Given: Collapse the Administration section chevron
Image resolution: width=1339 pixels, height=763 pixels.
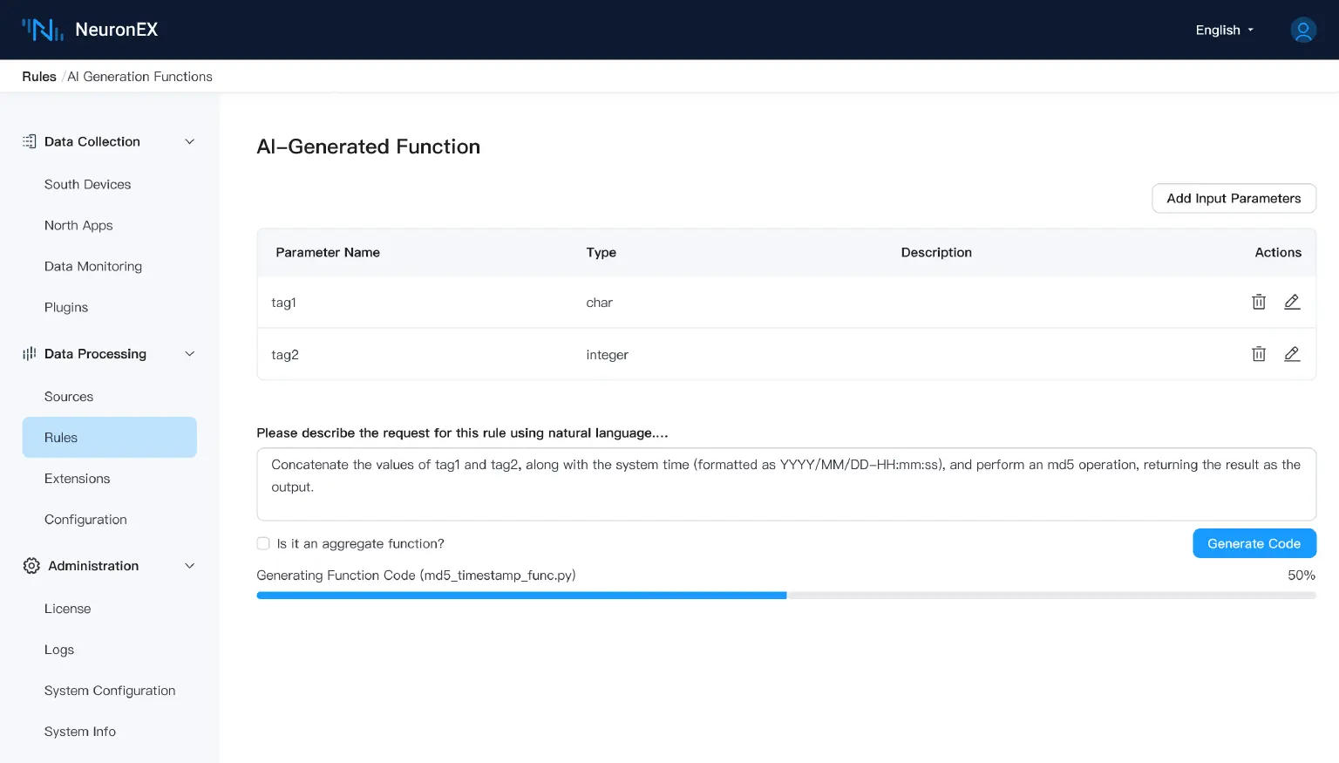Looking at the screenshot, I should pyautogui.click(x=189, y=566).
